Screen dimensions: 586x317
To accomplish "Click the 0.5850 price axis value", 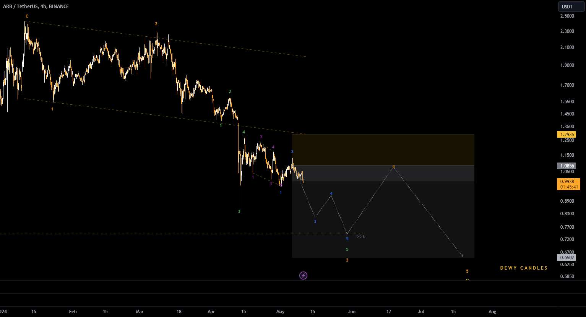I will 567,276.
